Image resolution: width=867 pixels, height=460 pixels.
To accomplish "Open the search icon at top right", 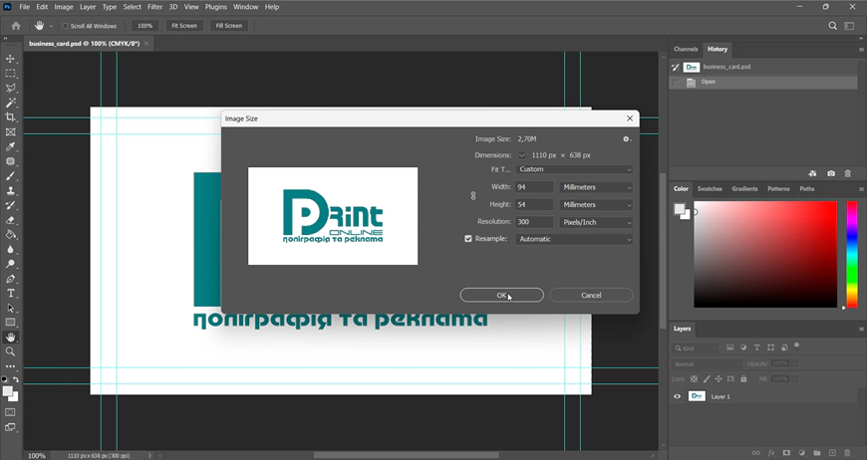I will (x=832, y=26).
